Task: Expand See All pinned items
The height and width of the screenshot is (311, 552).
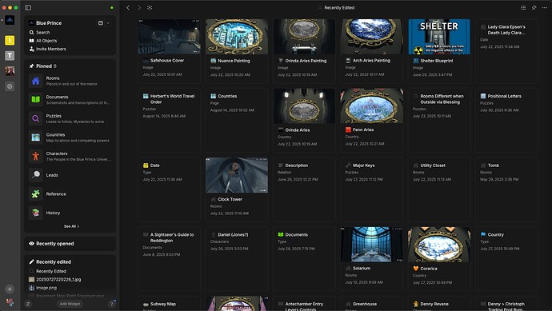Action: (71, 226)
